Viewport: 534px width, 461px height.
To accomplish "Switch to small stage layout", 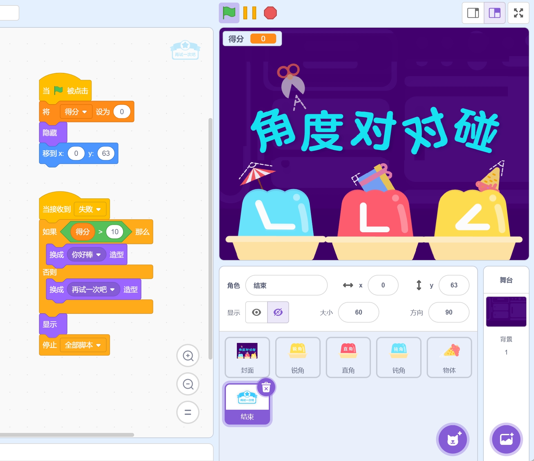I will pos(473,13).
